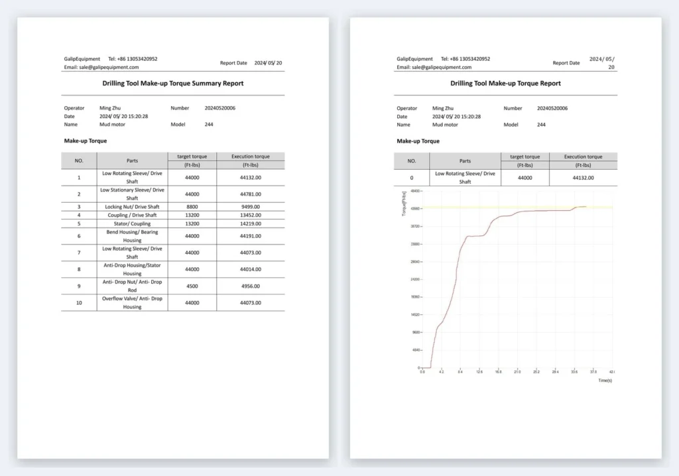Click 'Make-up Torque' heading on the summary page
The height and width of the screenshot is (476, 679).
point(86,141)
